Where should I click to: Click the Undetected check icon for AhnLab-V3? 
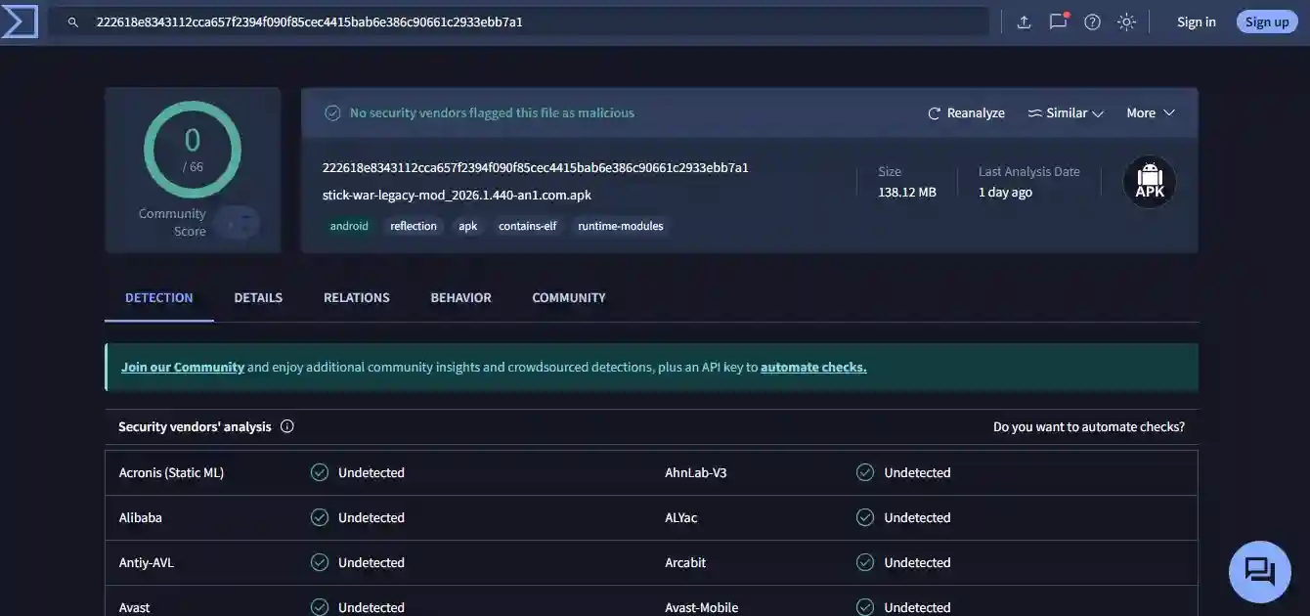pos(865,472)
